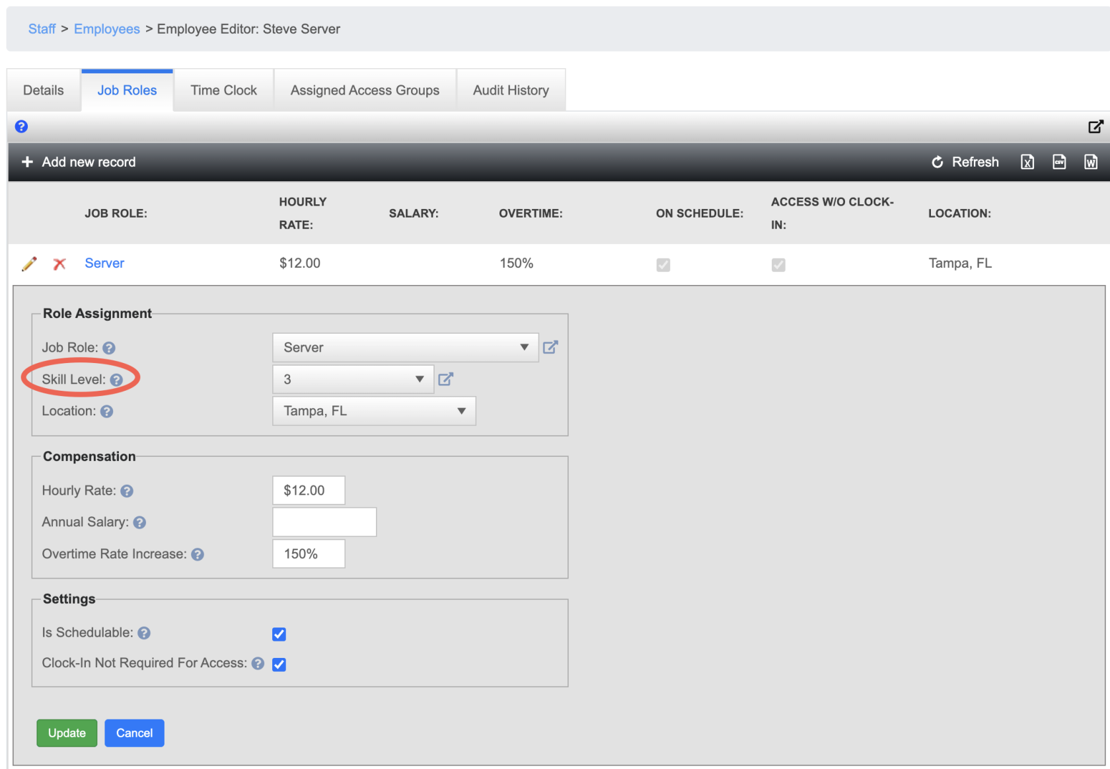Viewport: 1110px width, 769px height.
Task: Switch to the Time Clock tab
Action: click(223, 91)
